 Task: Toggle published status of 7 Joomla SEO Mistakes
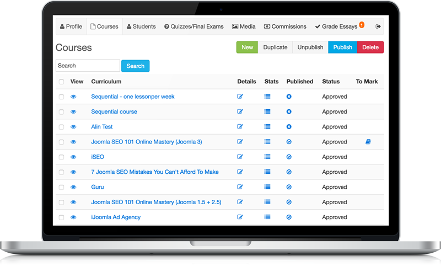289,172
